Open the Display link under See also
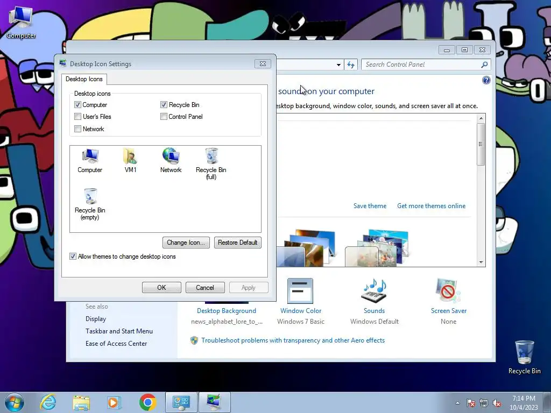This screenshot has height=413, width=551. pyautogui.click(x=96, y=319)
